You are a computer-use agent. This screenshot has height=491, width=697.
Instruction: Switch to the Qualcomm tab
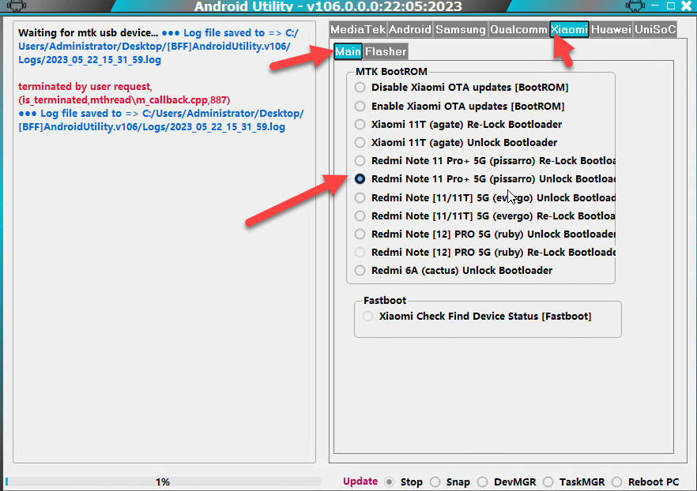[x=518, y=30]
